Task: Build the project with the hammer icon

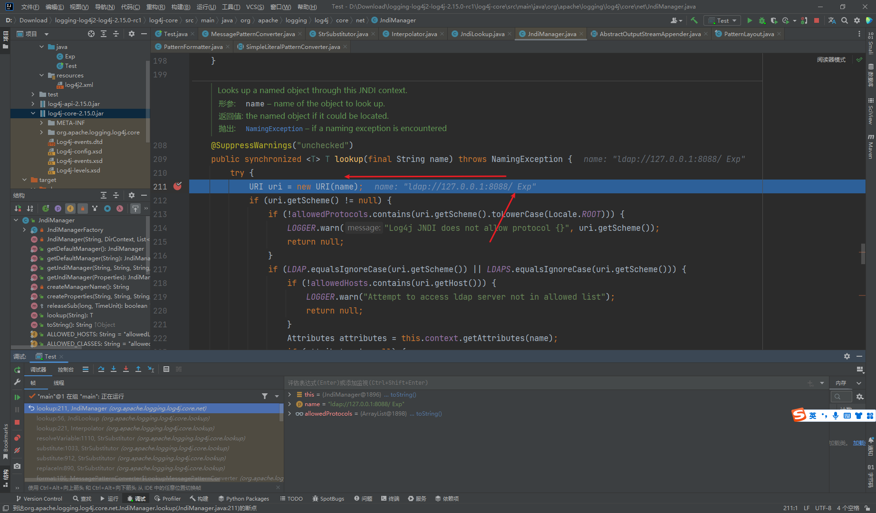Action: [x=694, y=20]
